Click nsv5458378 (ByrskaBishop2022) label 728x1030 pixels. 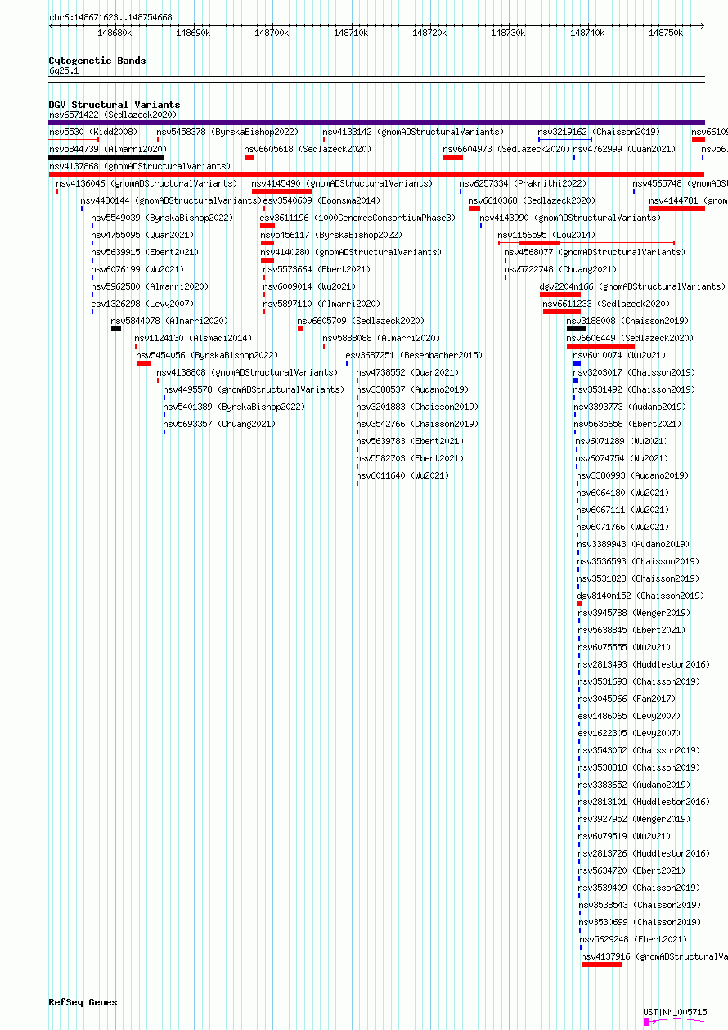pos(227,132)
